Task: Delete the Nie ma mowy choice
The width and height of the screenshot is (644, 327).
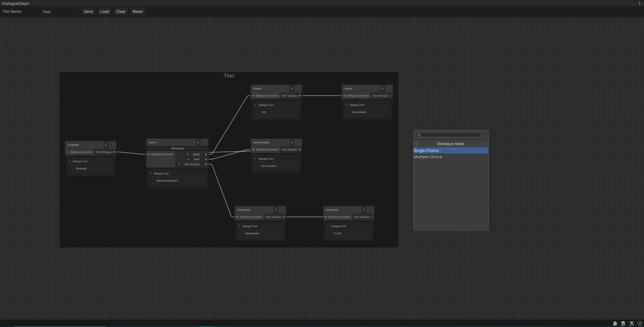Action: (179, 164)
